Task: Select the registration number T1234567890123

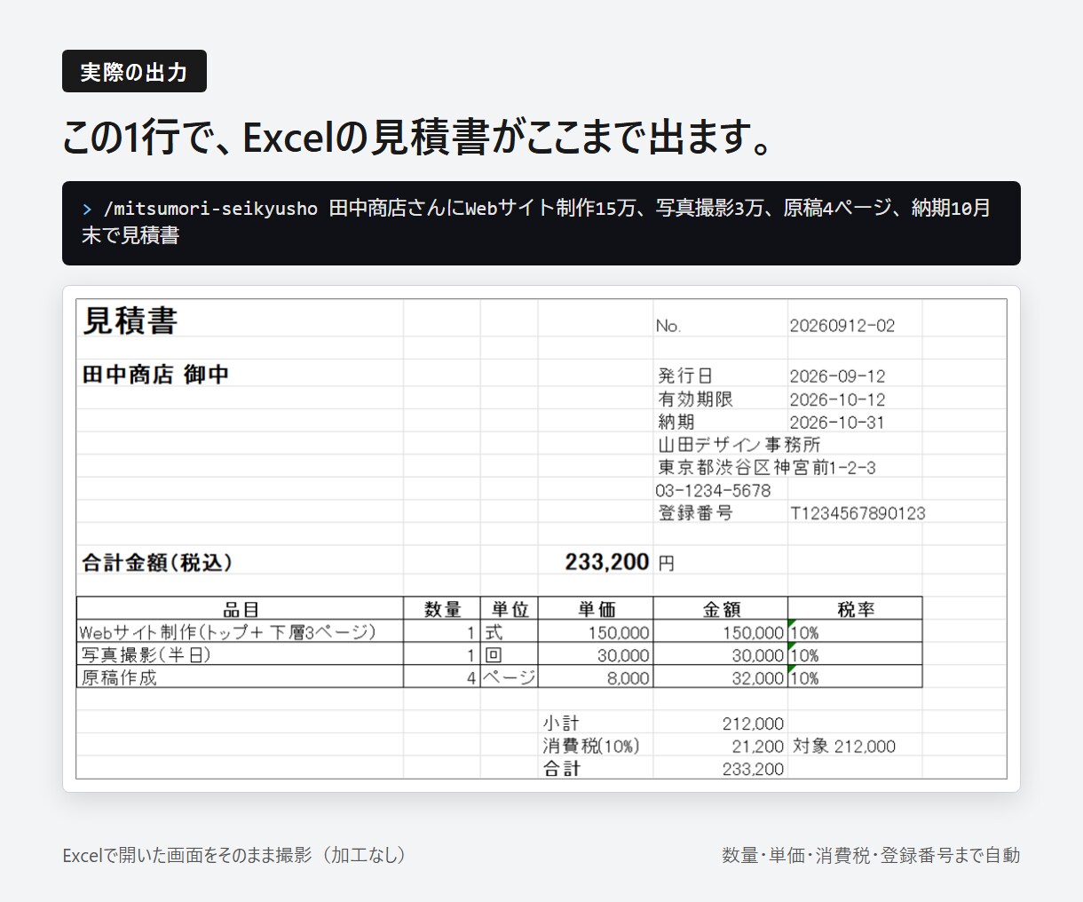Action: point(858,513)
